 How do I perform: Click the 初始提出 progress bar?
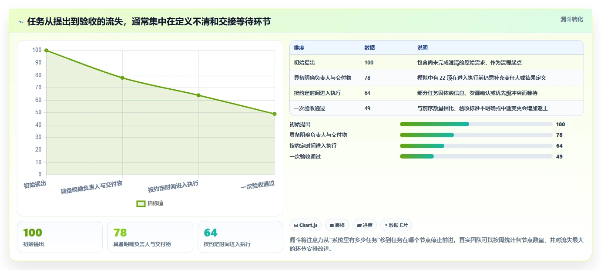click(476, 124)
